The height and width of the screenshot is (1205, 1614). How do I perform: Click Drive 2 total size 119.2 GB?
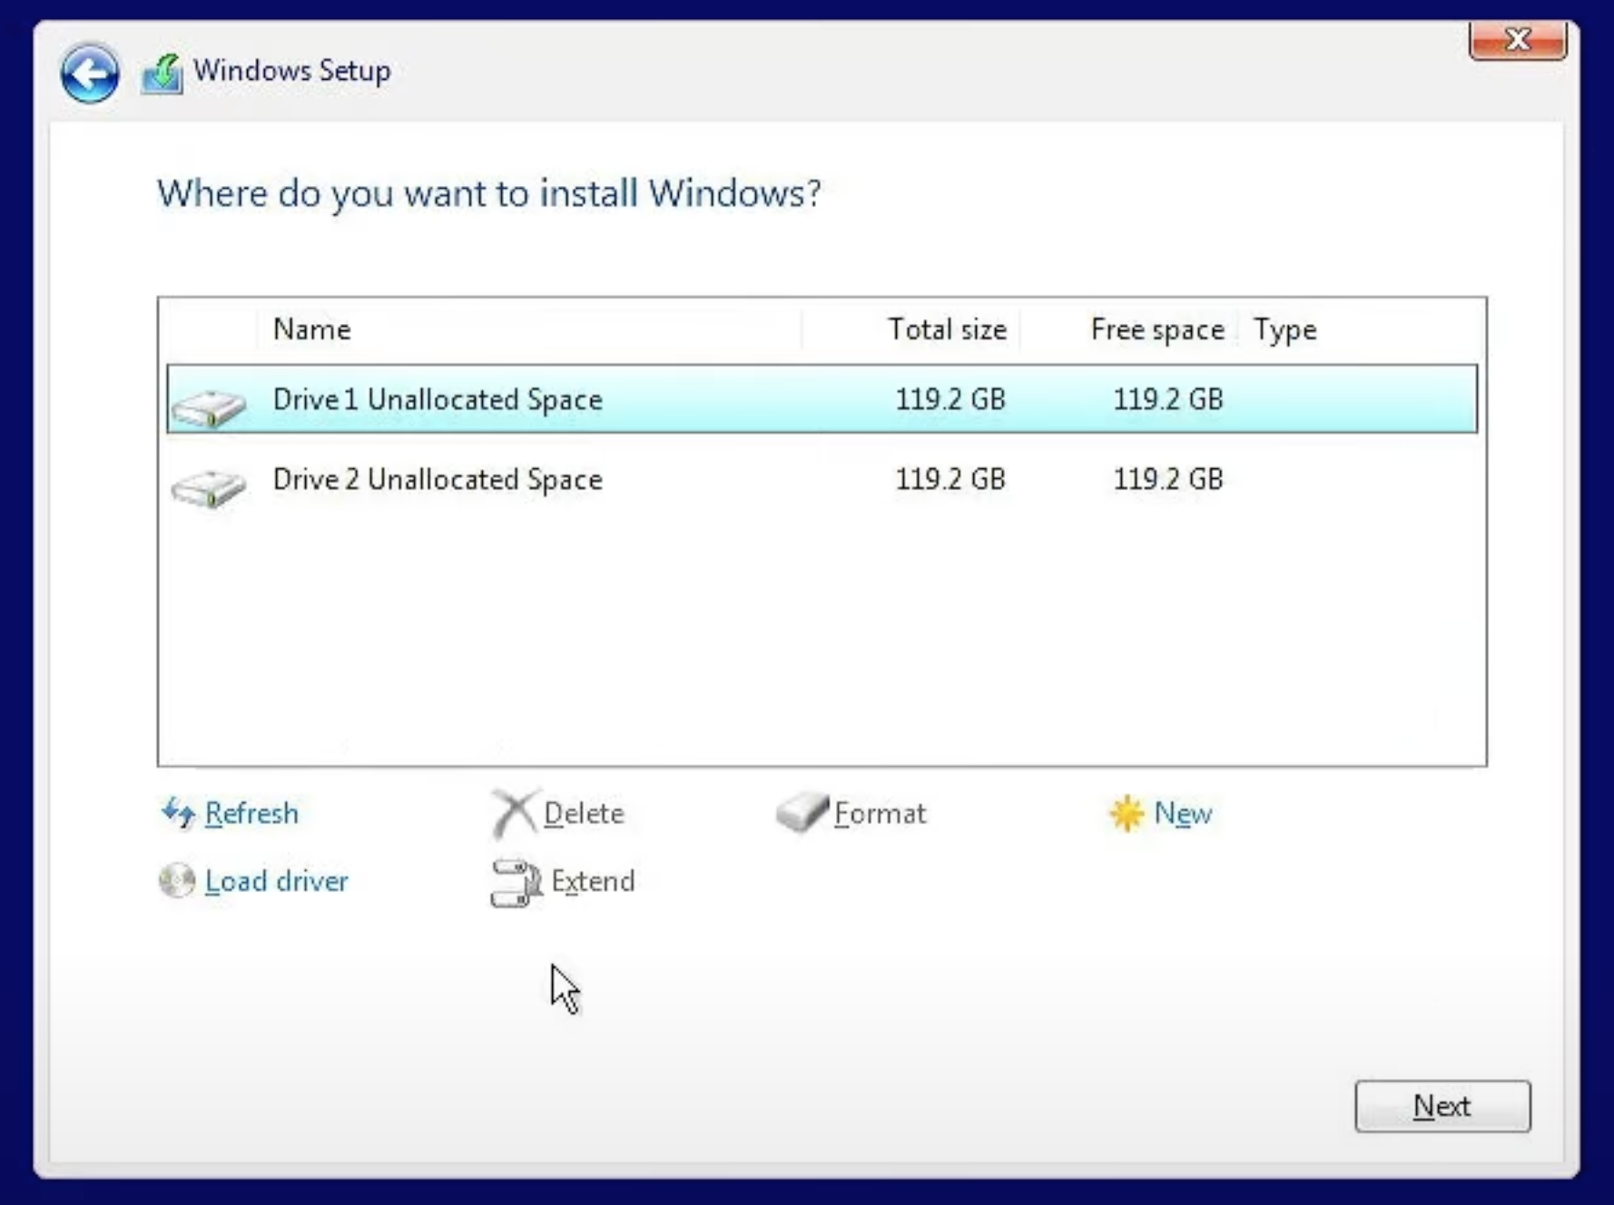pos(950,479)
